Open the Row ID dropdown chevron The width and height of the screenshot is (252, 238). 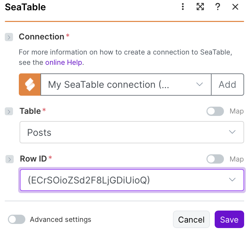coord(232,180)
